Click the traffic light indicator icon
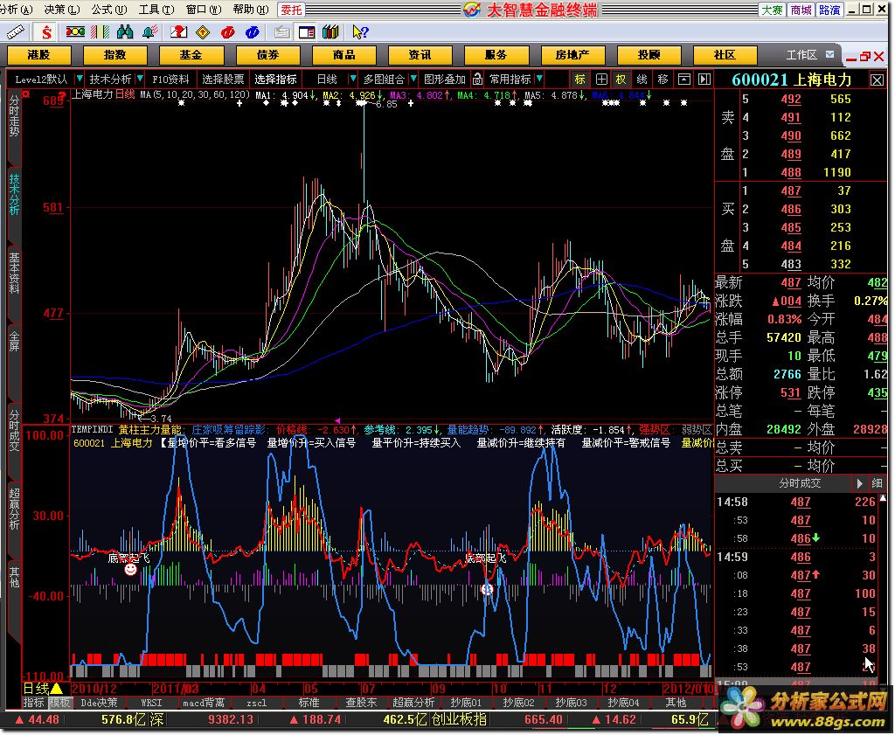Screen dimensions: 895x735 click(x=75, y=32)
